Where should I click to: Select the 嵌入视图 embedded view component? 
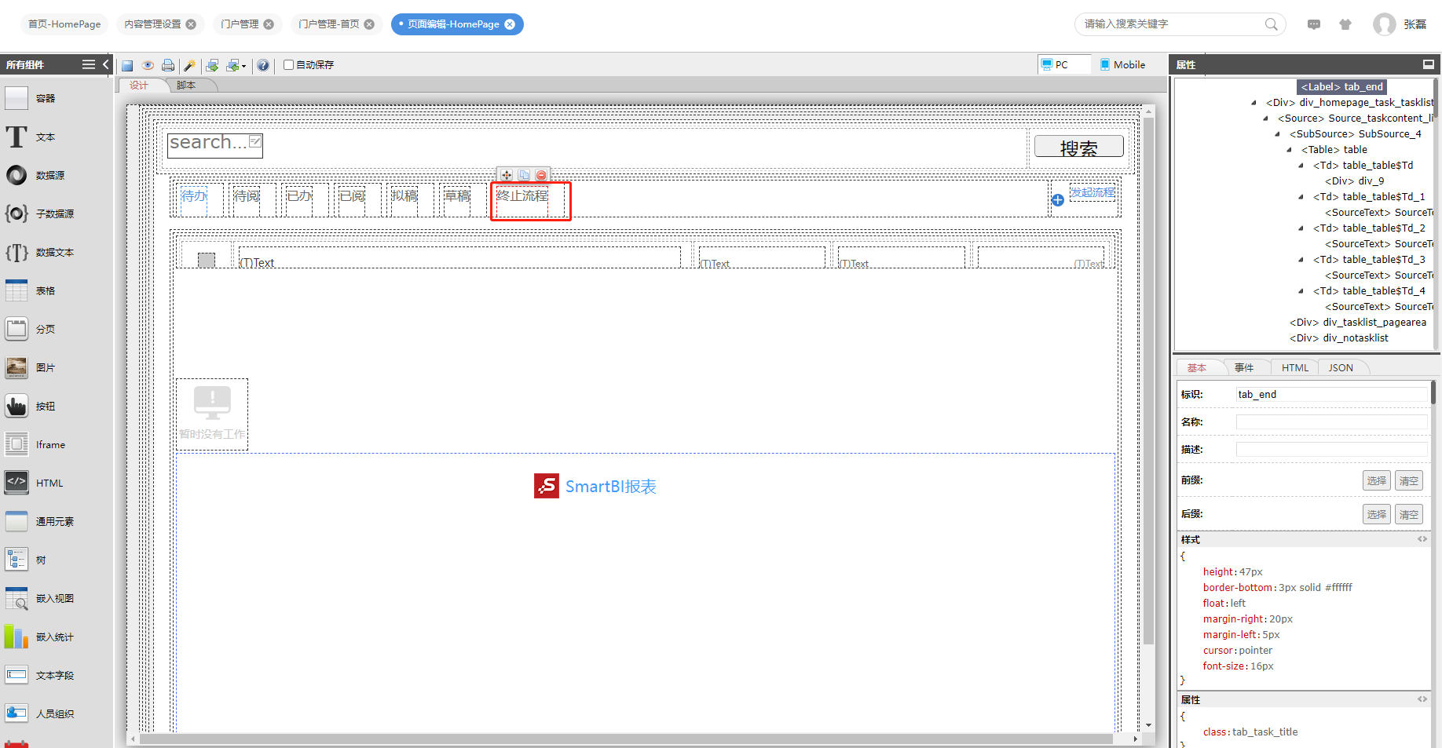point(40,598)
